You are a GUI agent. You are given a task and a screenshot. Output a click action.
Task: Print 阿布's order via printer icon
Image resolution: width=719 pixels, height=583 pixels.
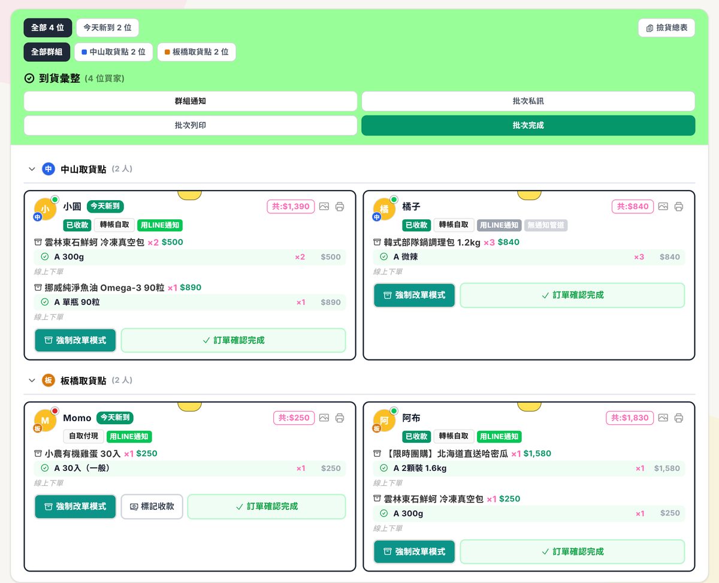click(679, 418)
